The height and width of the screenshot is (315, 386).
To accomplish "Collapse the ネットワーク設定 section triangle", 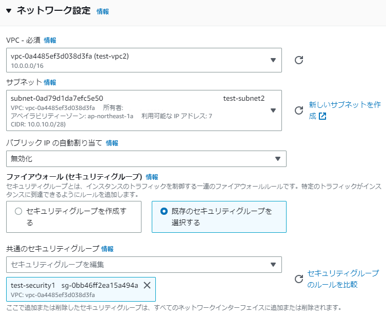I will click(9, 10).
